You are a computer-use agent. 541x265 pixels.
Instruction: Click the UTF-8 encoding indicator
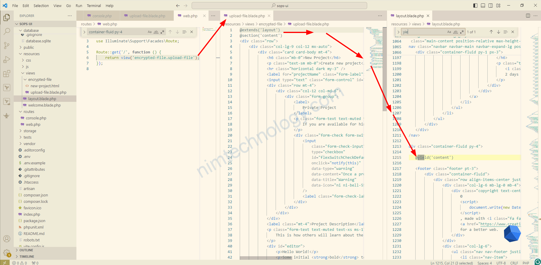[x=501, y=263]
